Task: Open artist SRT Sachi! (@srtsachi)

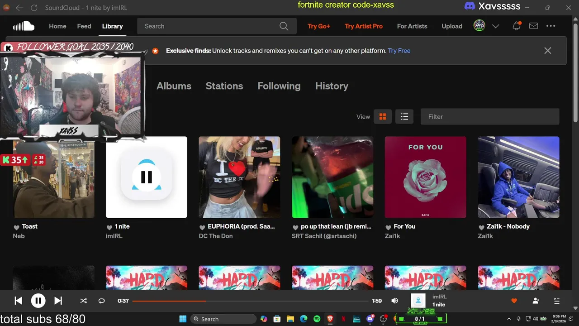Action: (324, 236)
